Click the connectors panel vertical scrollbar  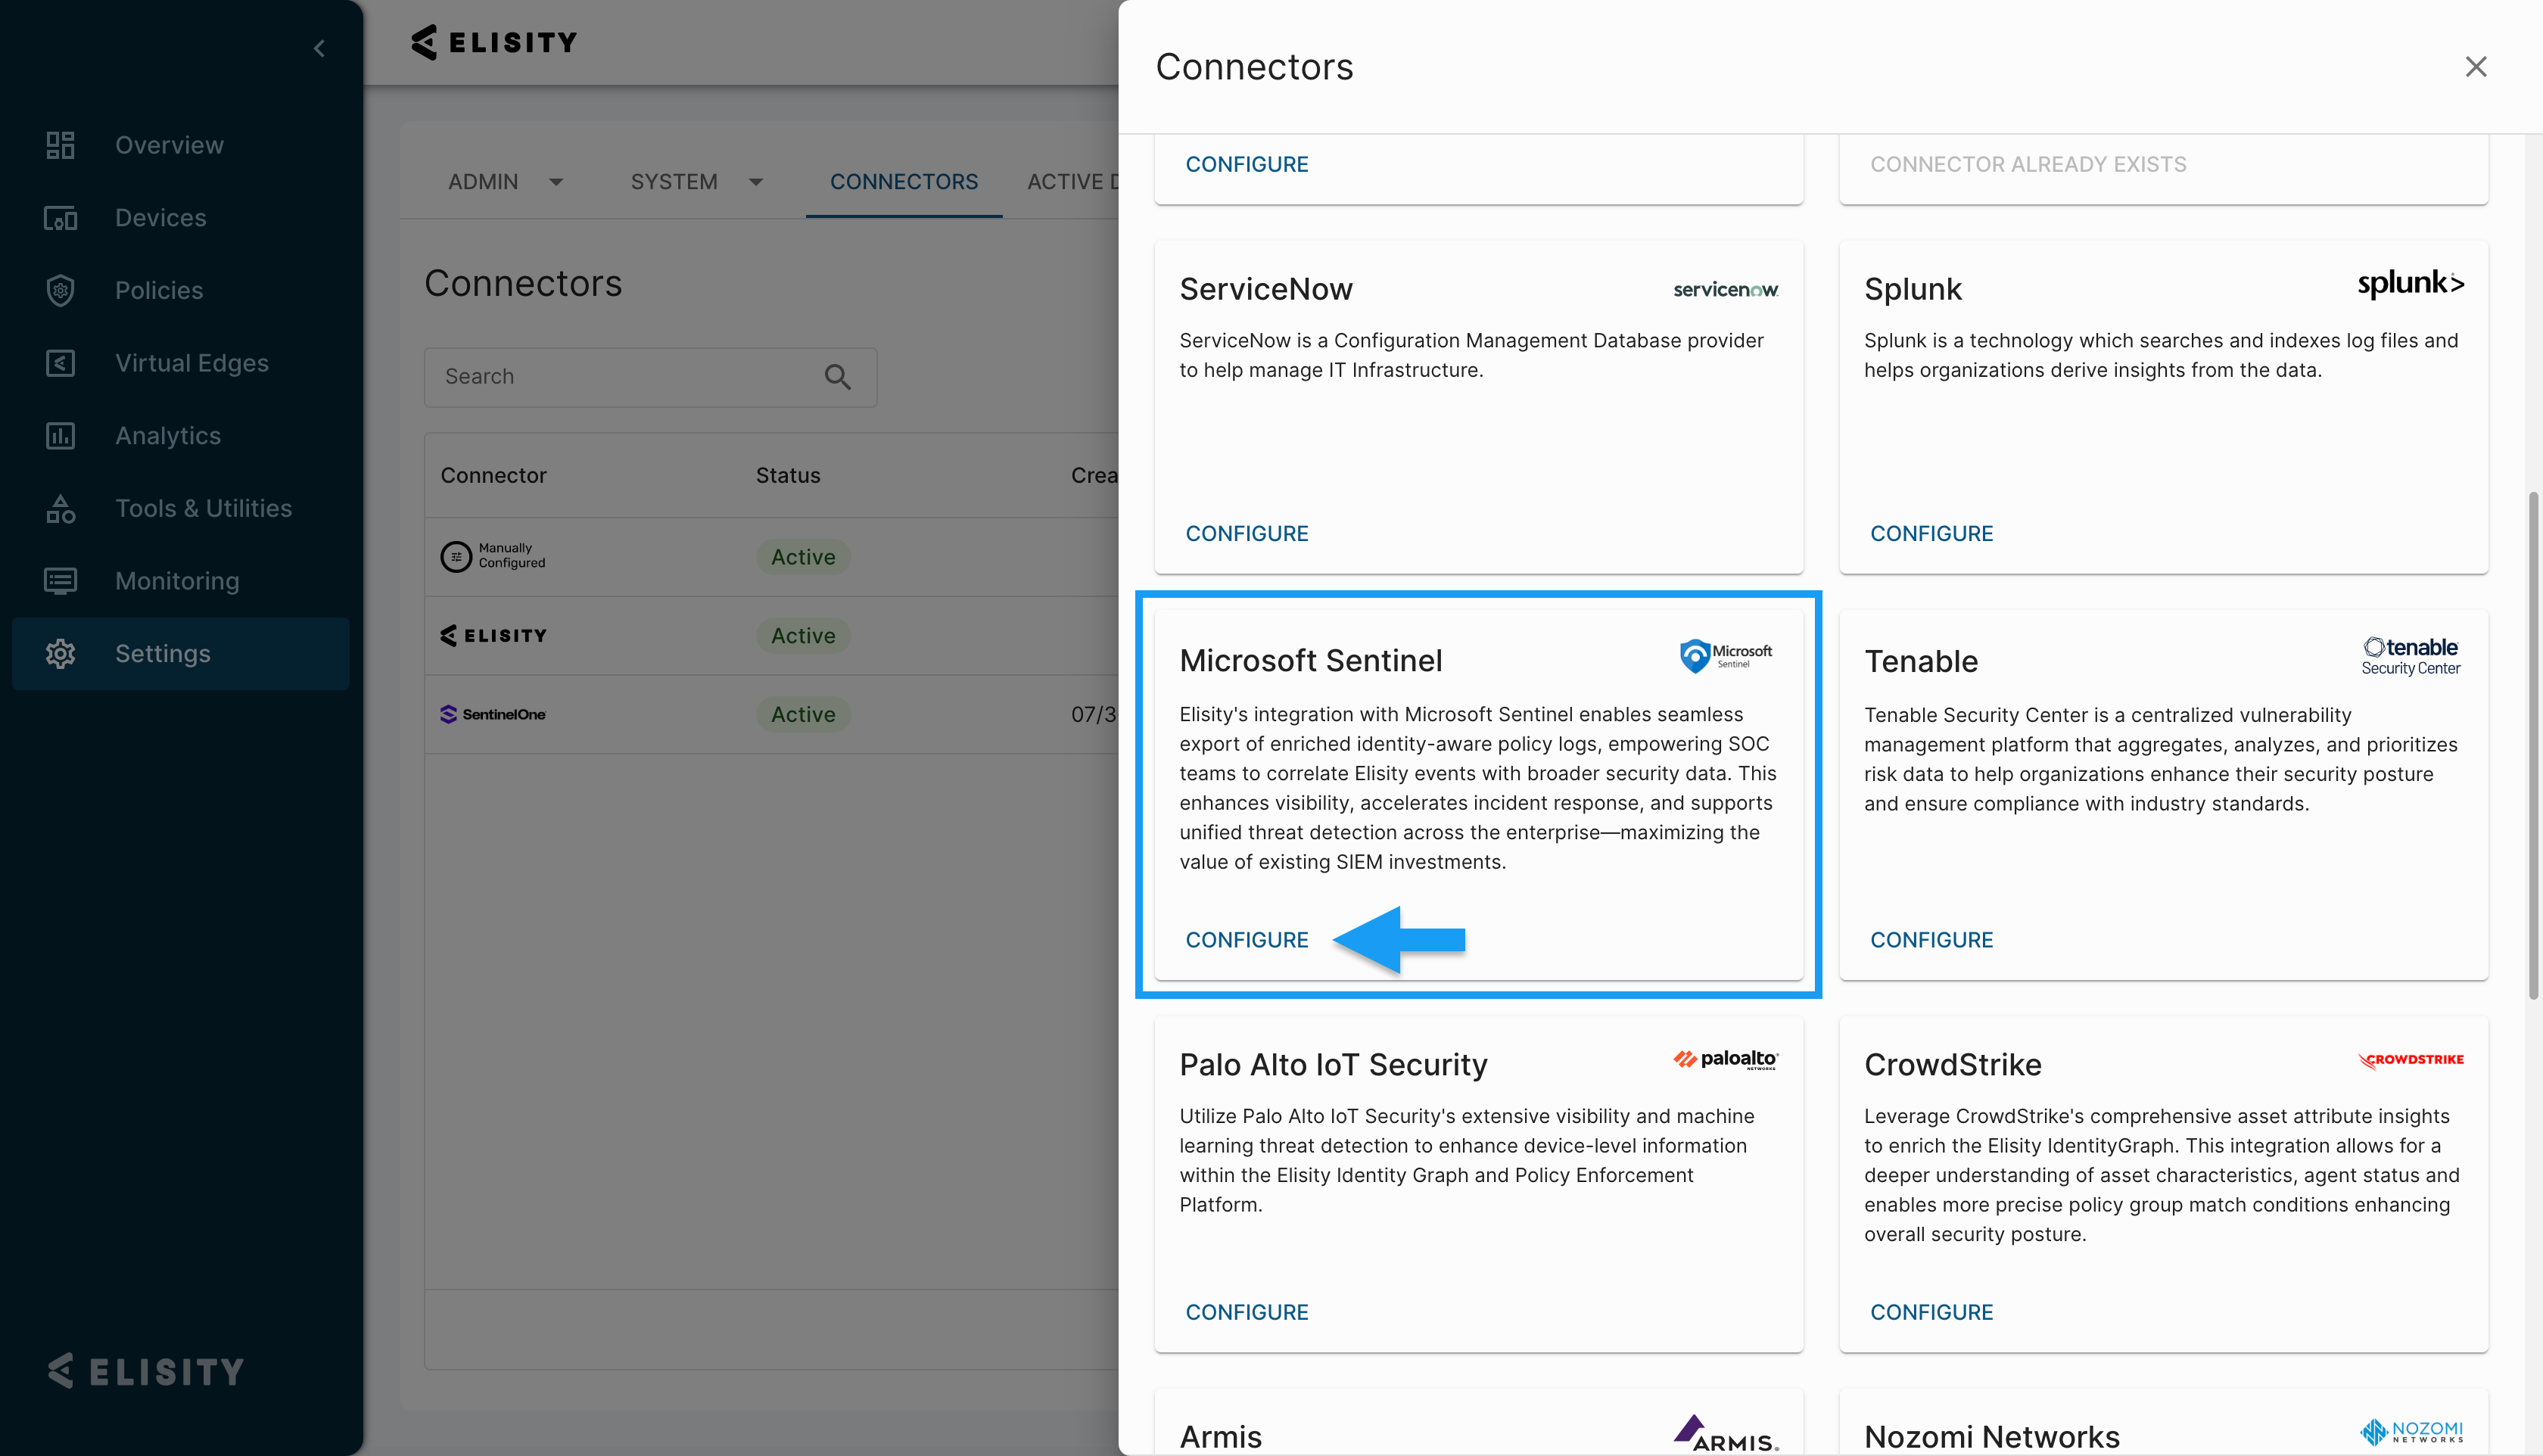click(x=2533, y=745)
